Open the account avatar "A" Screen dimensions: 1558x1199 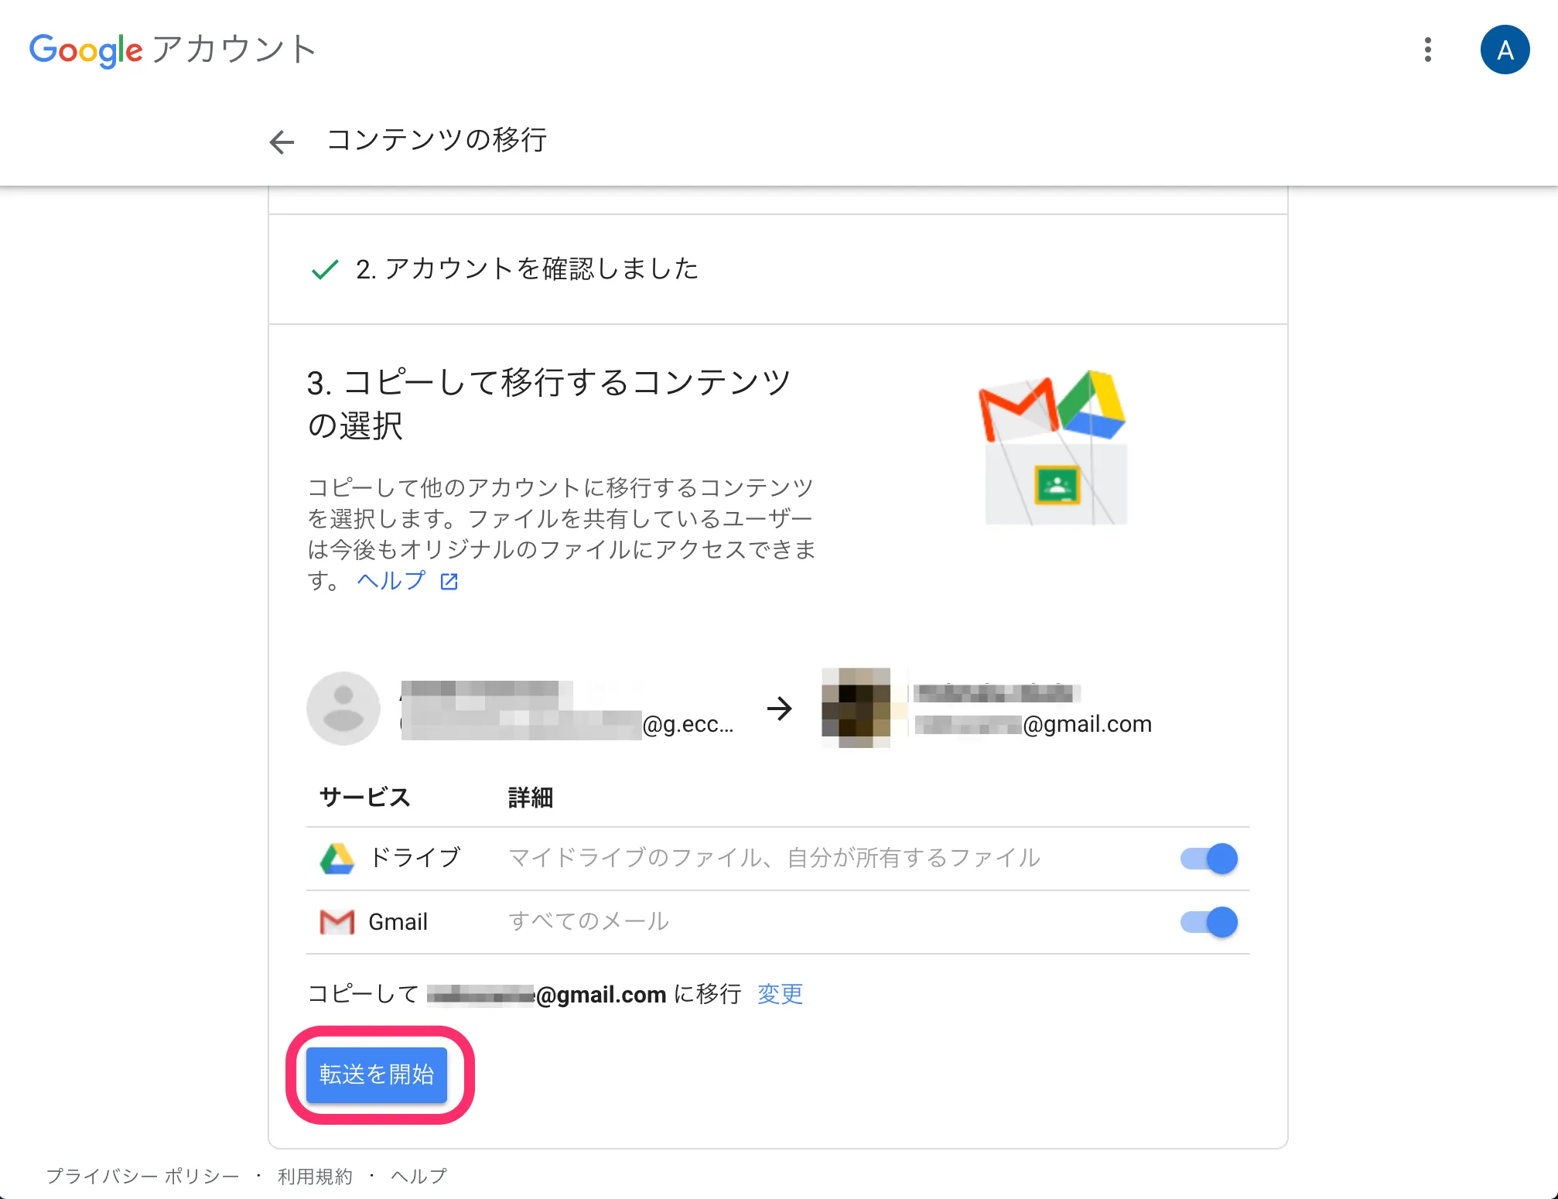(x=1504, y=50)
